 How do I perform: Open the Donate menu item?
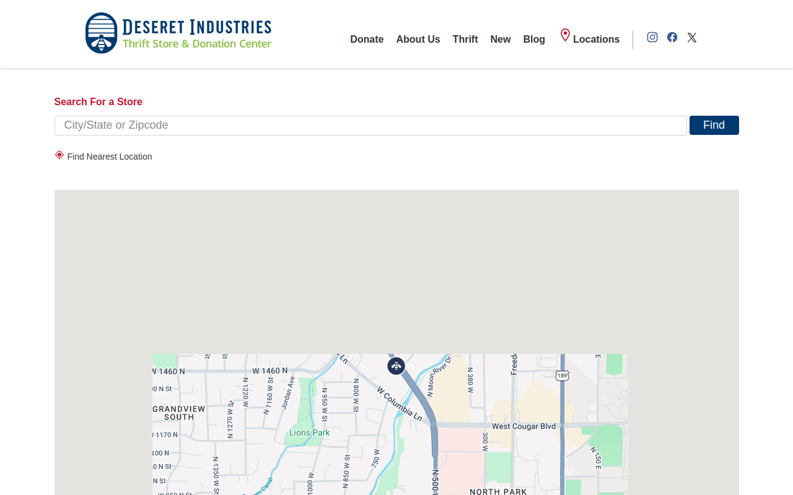click(367, 40)
